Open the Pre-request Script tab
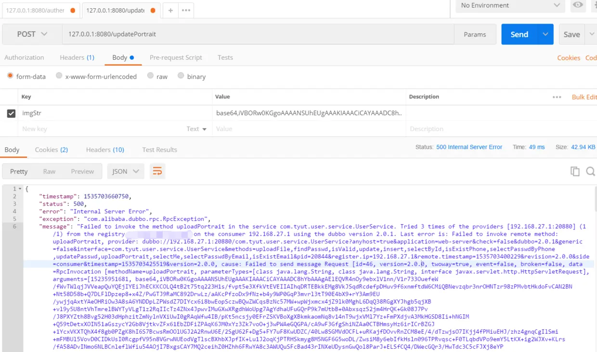This screenshot has width=597, height=352. pyautogui.click(x=176, y=57)
